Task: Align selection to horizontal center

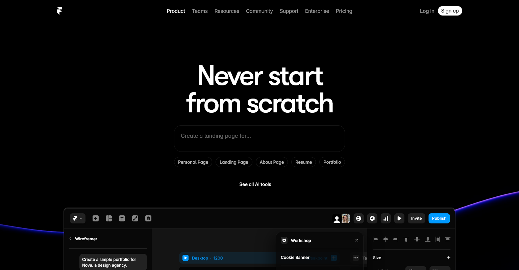Action: click(x=386, y=239)
